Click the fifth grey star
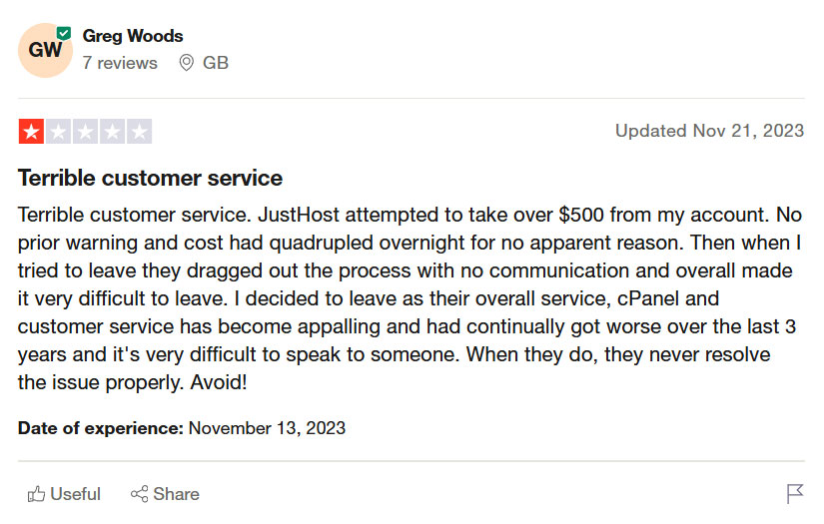Viewport: 824px width, 524px height. pyautogui.click(x=140, y=132)
